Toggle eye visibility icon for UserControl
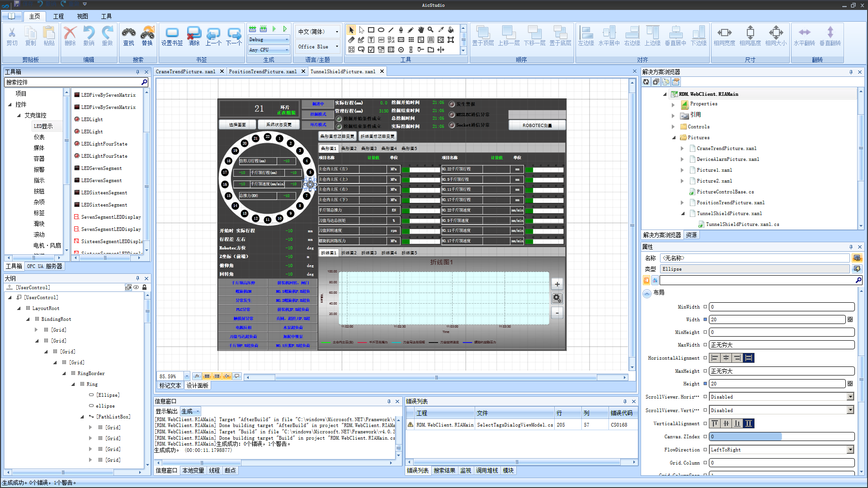 (x=136, y=287)
